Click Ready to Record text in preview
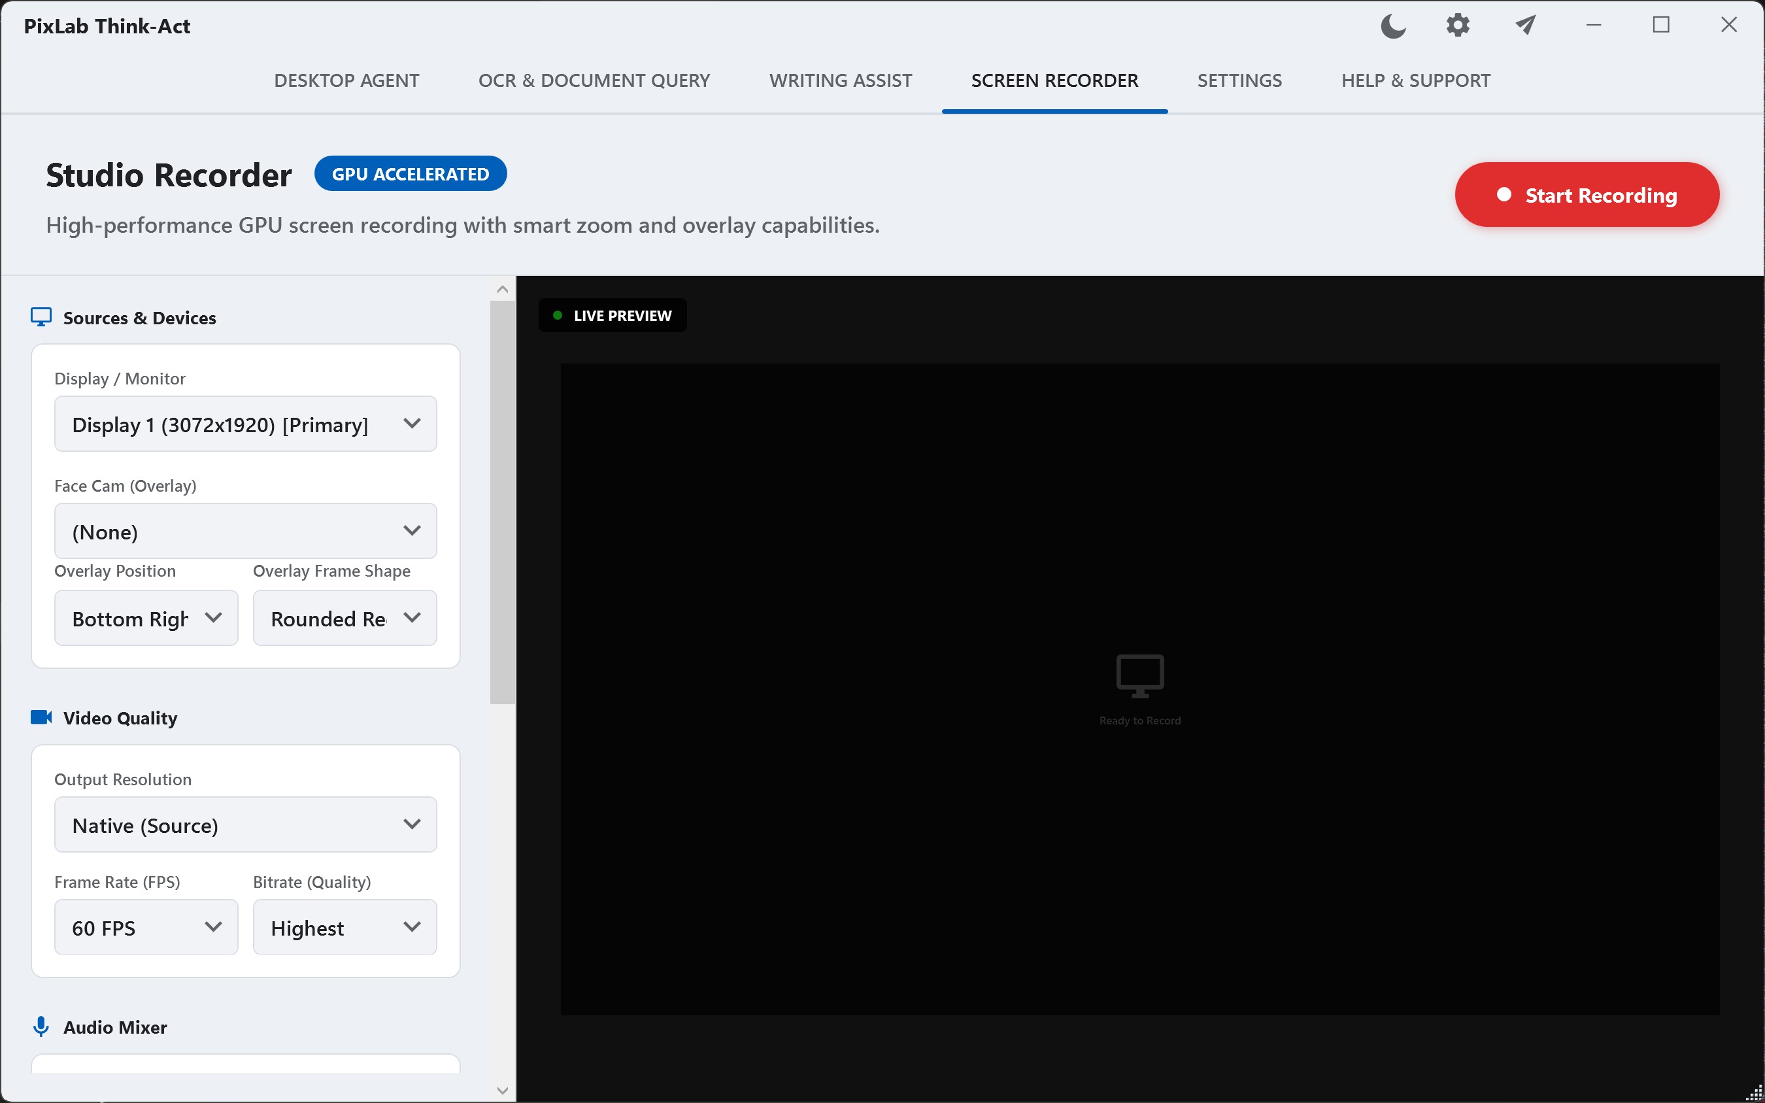Screen dimensions: 1765x1103 pos(1140,721)
